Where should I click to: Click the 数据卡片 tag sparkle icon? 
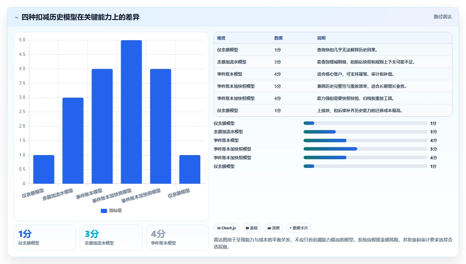[x=290, y=228]
